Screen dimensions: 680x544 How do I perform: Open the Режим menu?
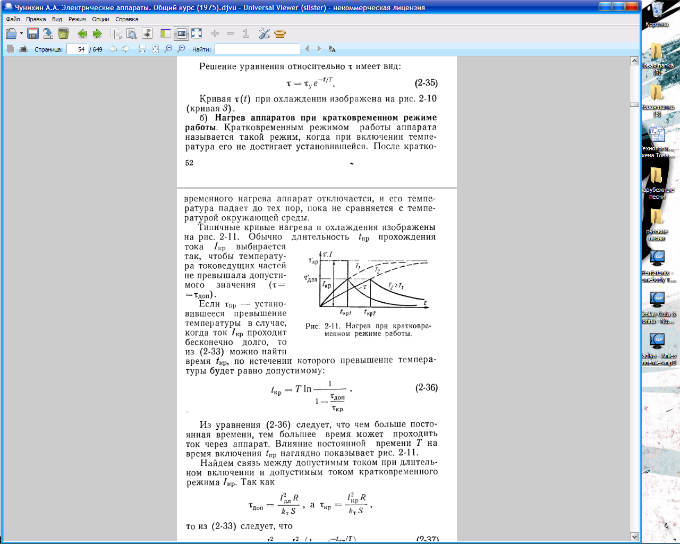click(77, 19)
